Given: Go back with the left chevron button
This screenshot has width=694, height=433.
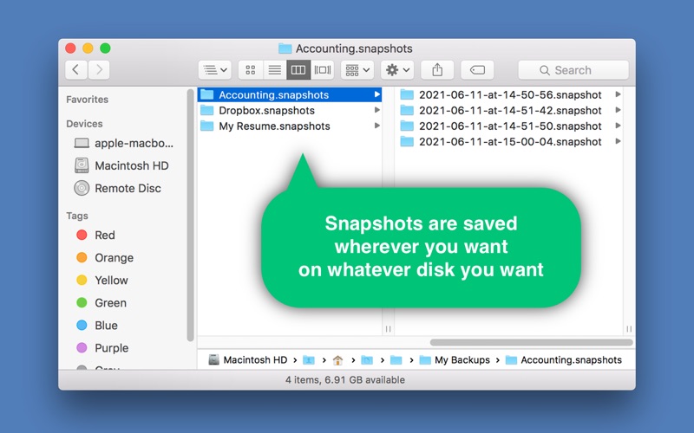Looking at the screenshot, I should point(76,70).
